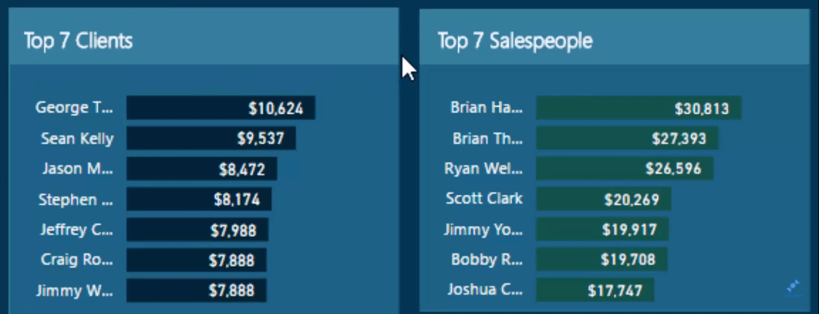This screenshot has height=314, width=819.
Task: Select the $7,888 bar for Craig Ro...
Action: 197,260
